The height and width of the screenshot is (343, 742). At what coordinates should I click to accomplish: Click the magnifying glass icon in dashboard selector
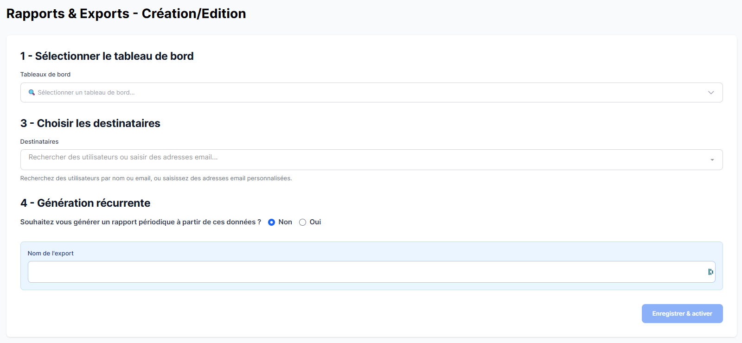[32, 93]
